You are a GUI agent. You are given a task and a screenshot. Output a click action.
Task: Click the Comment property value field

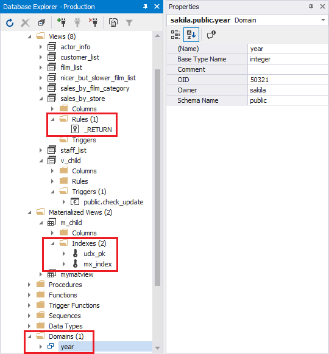coord(288,69)
